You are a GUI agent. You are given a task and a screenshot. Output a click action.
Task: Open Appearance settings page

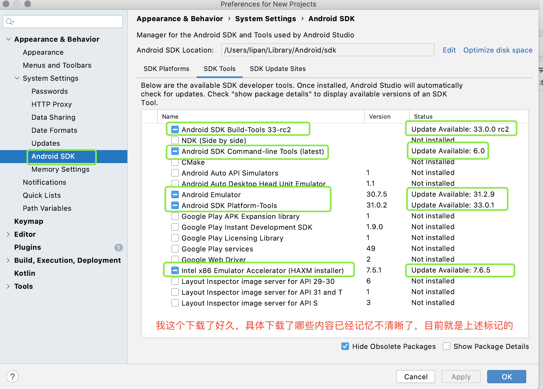pos(43,52)
